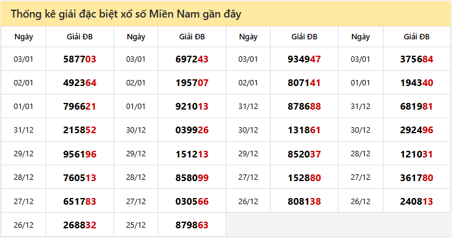Image resolution: width=452 pixels, height=238 pixels.
Task: Select the 26/12 date beside 268832
Action: pos(23,225)
